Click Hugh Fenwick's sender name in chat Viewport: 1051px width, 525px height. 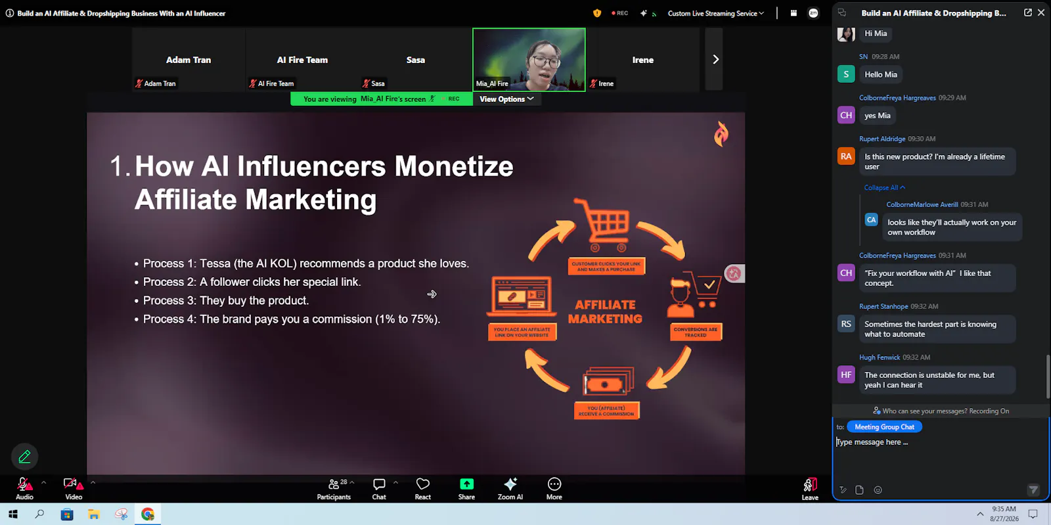coord(880,357)
